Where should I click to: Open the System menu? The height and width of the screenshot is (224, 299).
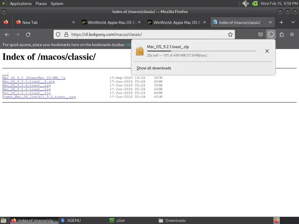tap(57, 3)
